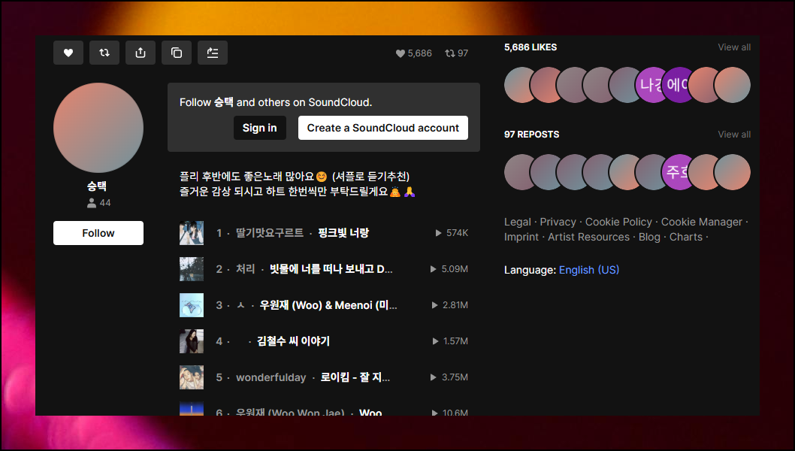Open track 로이킴 - 잘 지

click(x=355, y=377)
